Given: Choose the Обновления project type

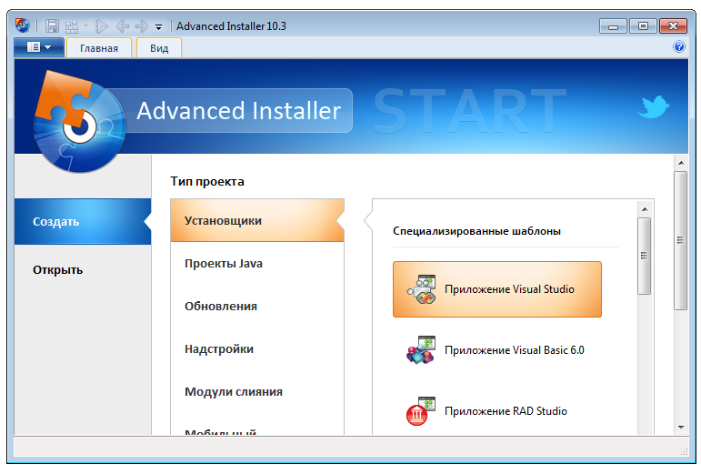Looking at the screenshot, I should 257,306.
